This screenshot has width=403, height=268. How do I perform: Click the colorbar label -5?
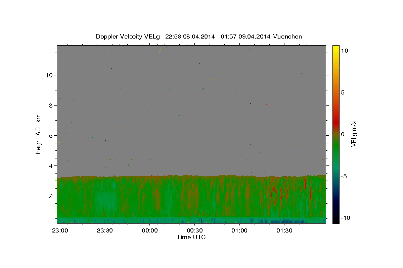point(344,176)
